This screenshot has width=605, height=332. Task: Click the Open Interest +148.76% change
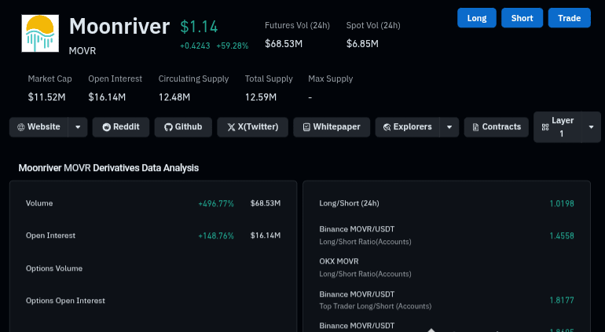(216, 235)
